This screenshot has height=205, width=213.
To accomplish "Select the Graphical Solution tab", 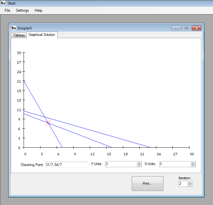I will click(x=42, y=35).
